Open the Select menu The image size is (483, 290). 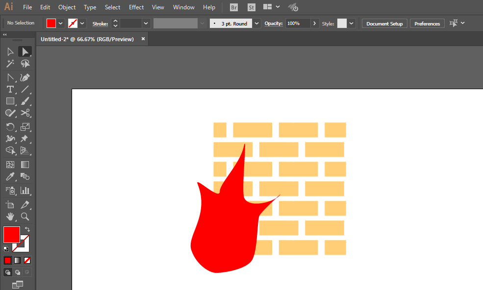(112, 7)
